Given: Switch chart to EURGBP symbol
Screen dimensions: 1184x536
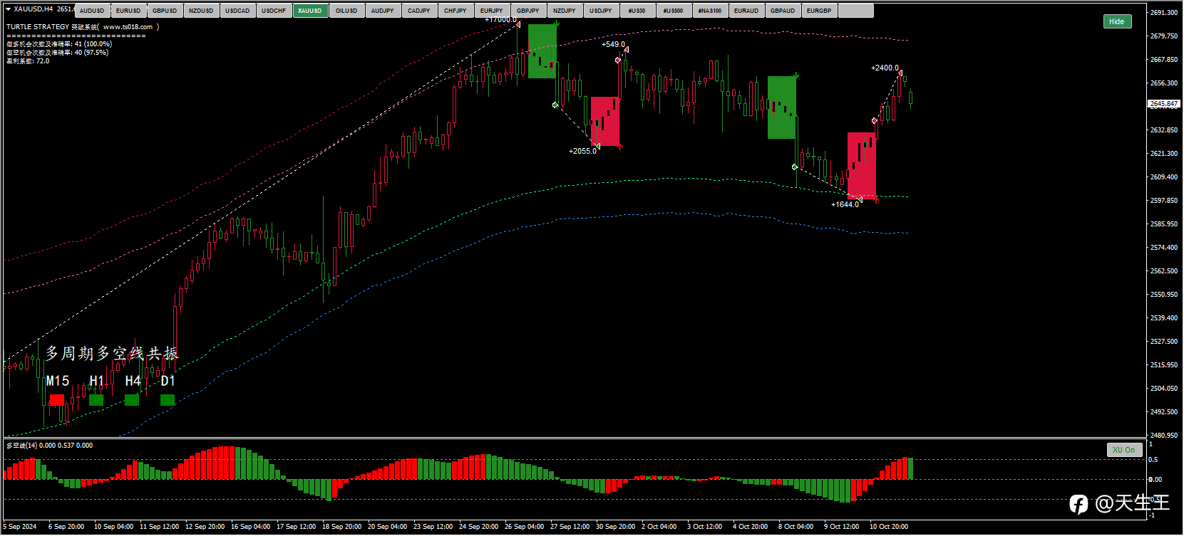Looking at the screenshot, I should 819,11.
